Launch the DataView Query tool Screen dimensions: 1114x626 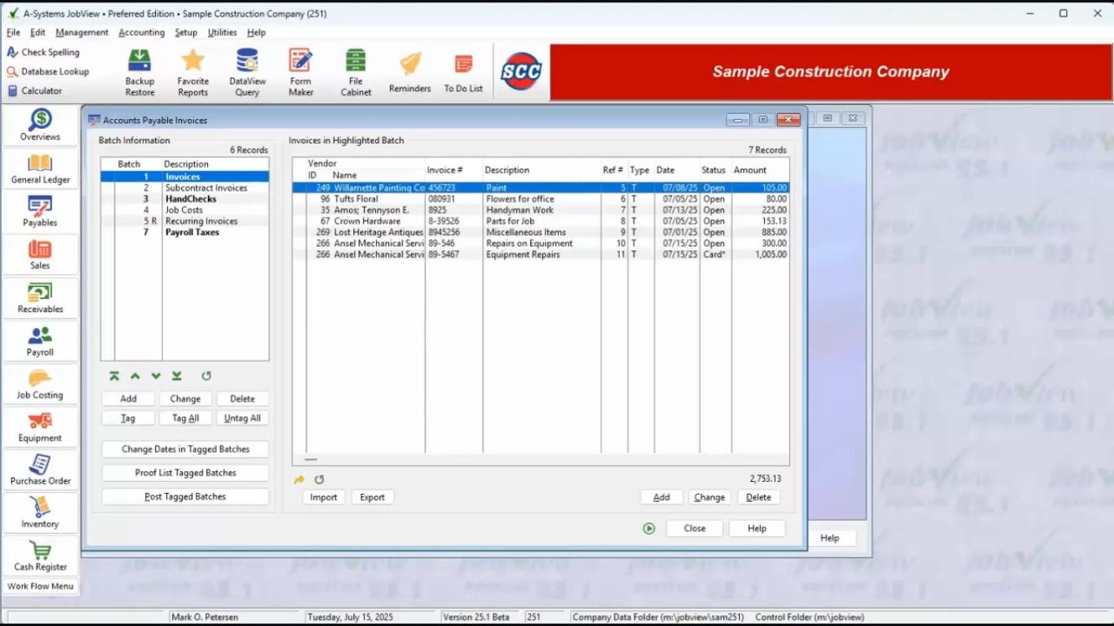coord(247,72)
